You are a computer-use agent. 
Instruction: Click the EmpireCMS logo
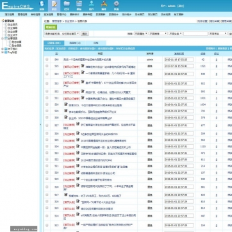(x=17, y=6)
